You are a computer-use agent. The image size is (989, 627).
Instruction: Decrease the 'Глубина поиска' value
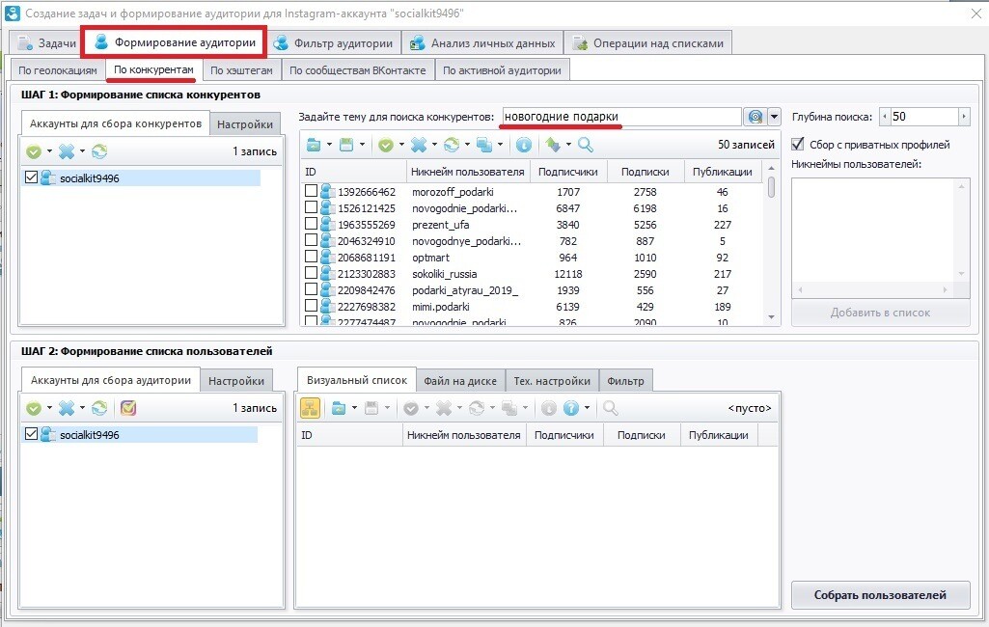click(x=884, y=117)
